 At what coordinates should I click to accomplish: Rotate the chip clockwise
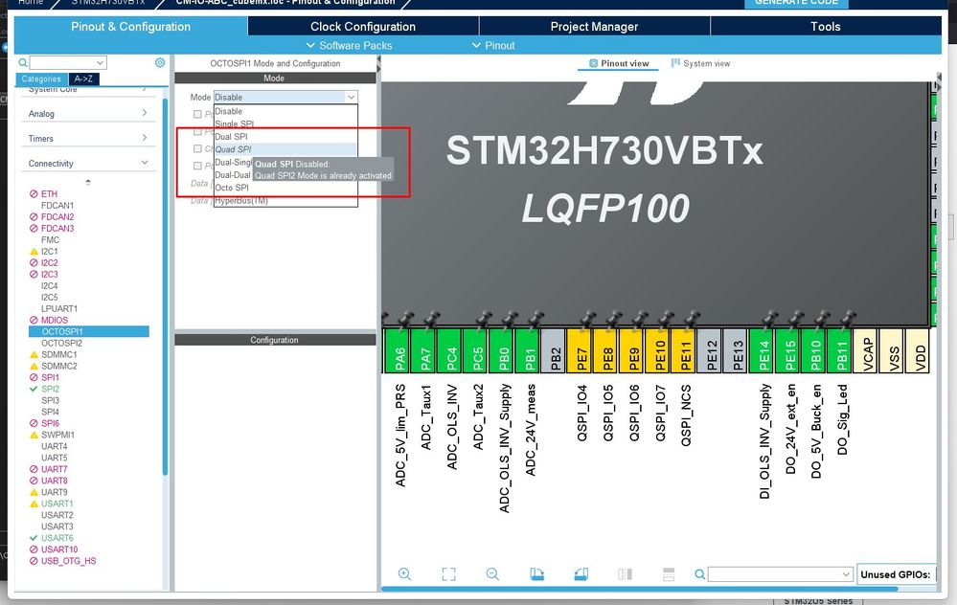pyautogui.click(x=536, y=574)
